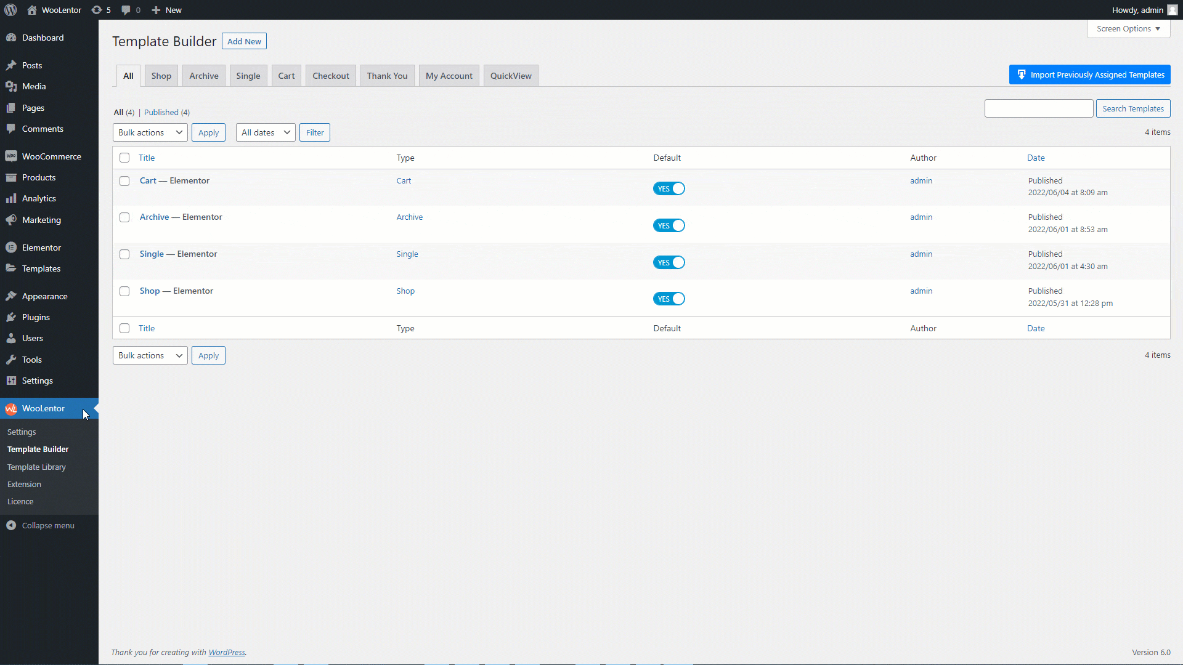Open the comments bubble icon in admin bar

tap(126, 10)
